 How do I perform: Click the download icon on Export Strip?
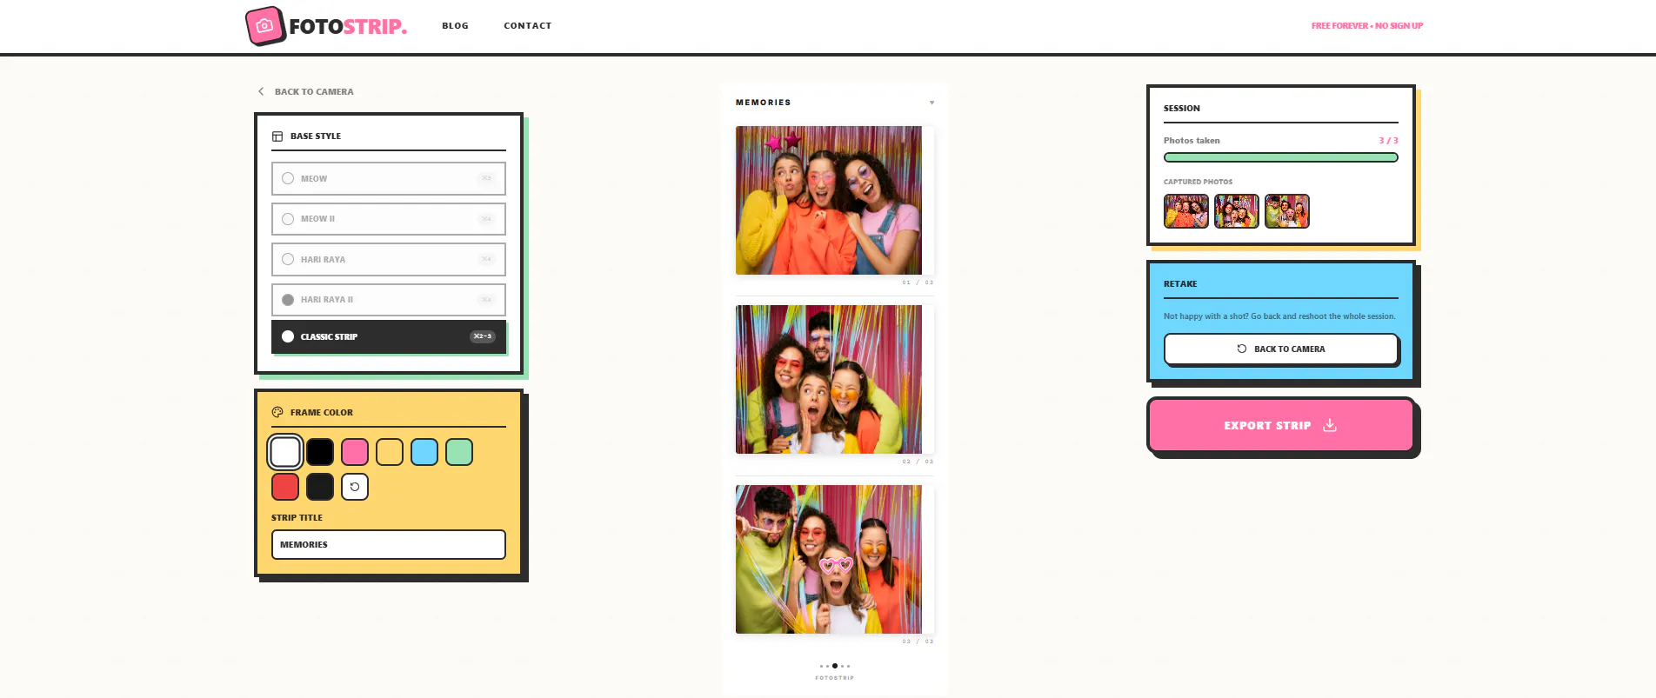(1330, 425)
